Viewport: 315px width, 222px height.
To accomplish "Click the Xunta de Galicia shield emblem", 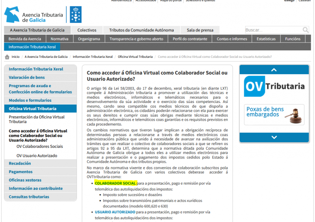I will [x=76, y=15].
